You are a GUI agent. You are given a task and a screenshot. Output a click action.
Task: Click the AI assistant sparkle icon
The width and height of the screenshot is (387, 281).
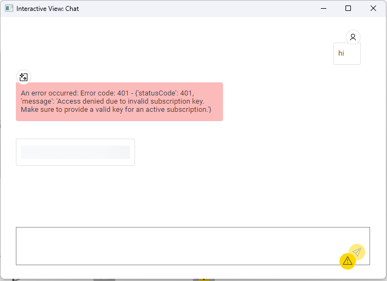click(x=24, y=77)
